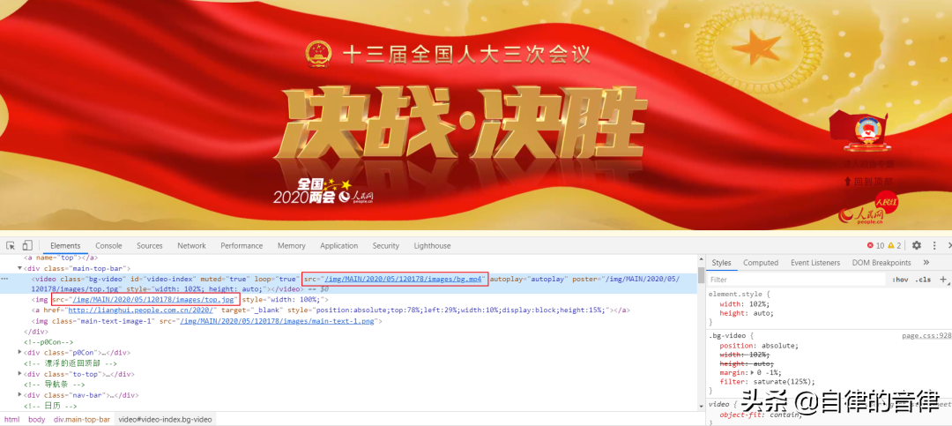Click the 回到顶部 back-to-top link
952x426 pixels.
coord(868,181)
